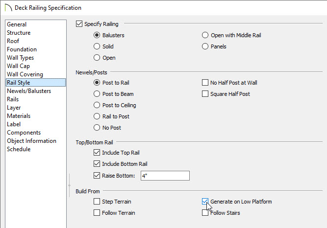Click the Raise Bottom value field
Viewport: 327px width, 228px height.
(165, 176)
